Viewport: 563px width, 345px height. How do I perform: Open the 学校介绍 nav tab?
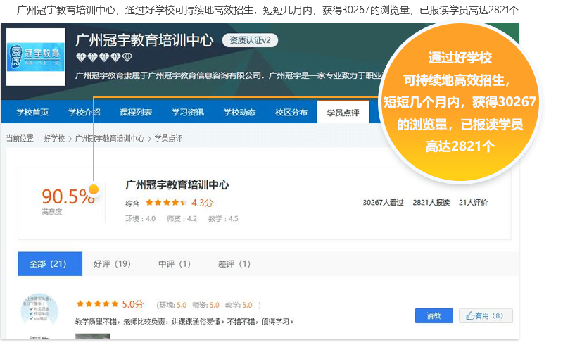click(84, 112)
